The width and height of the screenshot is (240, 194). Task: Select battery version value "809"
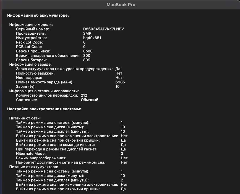[87, 60]
